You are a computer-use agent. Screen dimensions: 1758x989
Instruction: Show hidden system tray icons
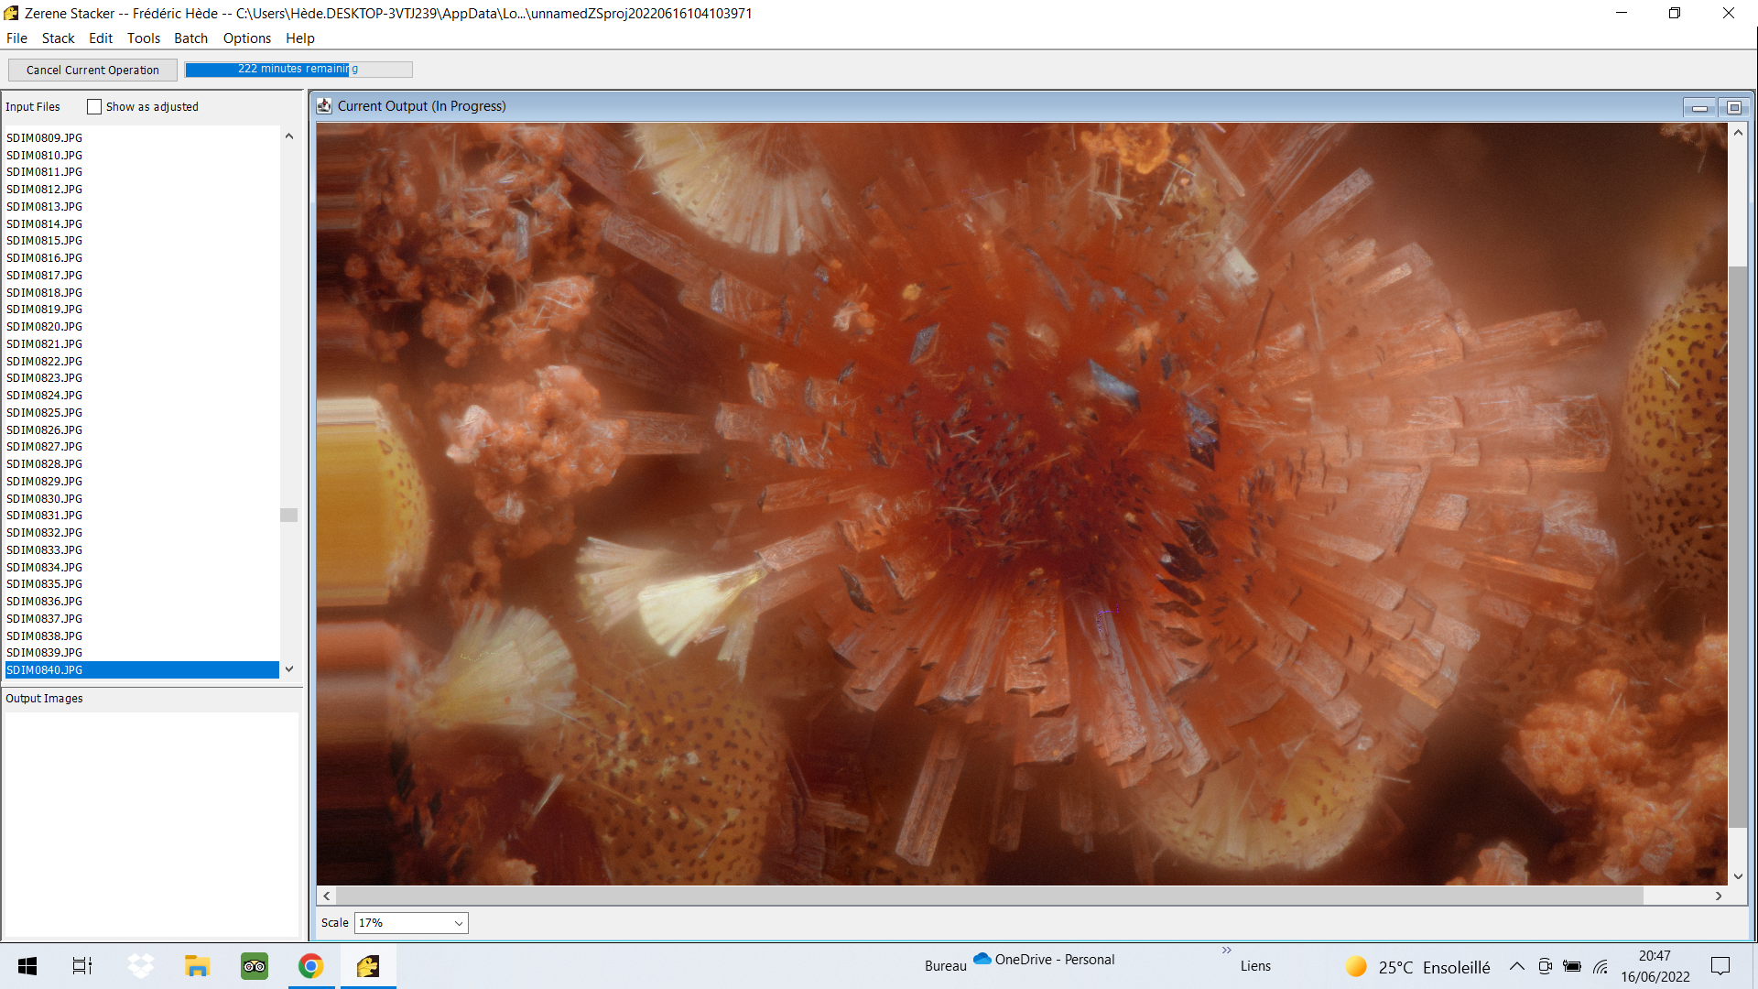(x=1517, y=966)
